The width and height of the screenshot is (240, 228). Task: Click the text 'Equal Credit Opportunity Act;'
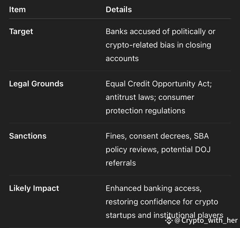point(159,84)
